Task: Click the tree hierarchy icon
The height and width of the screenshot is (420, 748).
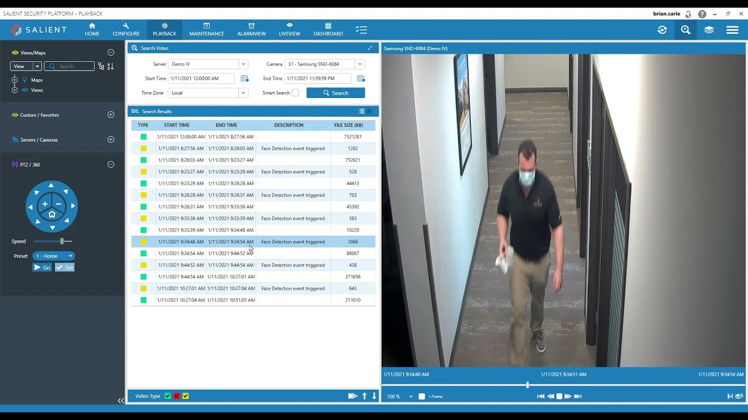Action: pos(101,66)
